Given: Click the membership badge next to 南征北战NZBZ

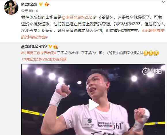Looking at the screenshot, I should click(x=56, y=47).
